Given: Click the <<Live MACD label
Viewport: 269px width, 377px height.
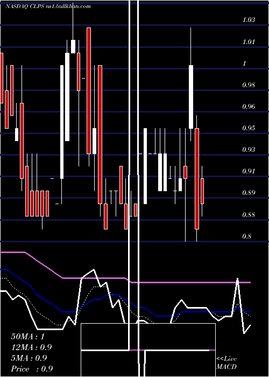Looking at the screenshot, I should (226, 363).
